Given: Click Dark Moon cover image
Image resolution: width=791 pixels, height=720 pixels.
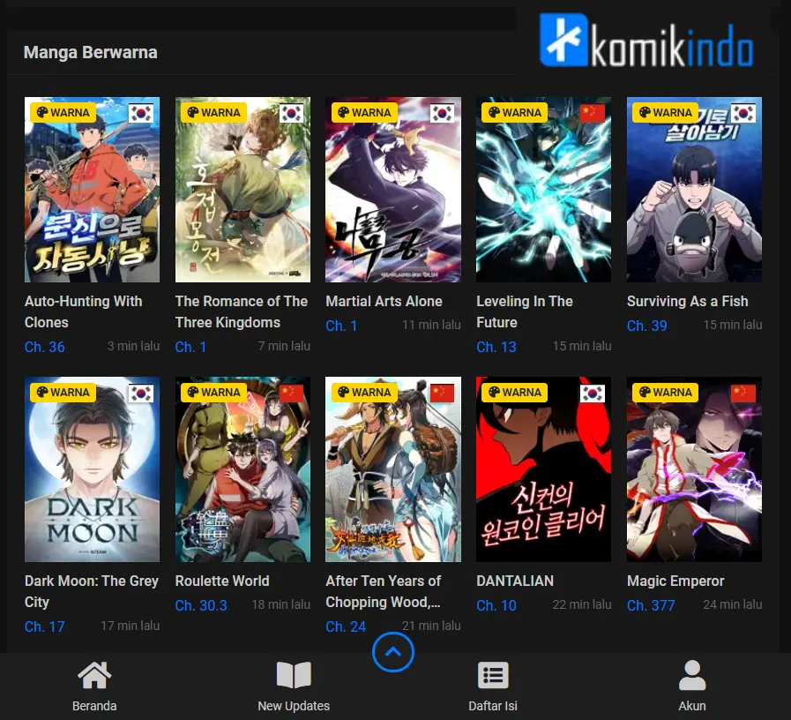Looking at the screenshot, I should (x=92, y=469).
